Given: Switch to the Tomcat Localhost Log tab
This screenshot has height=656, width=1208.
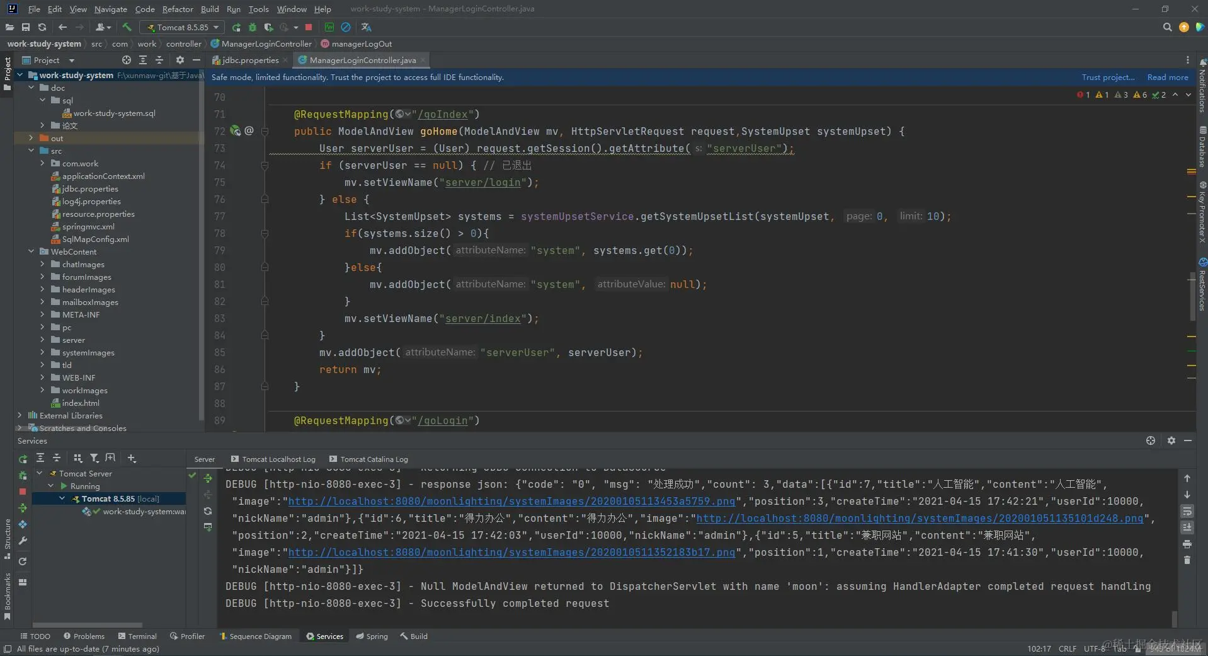Looking at the screenshot, I should click(273, 459).
